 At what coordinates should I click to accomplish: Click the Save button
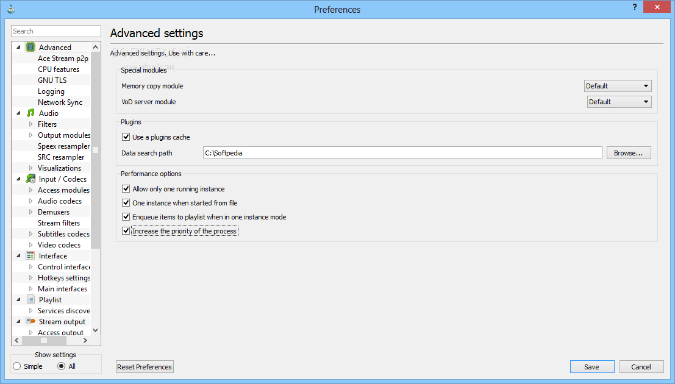pos(592,367)
